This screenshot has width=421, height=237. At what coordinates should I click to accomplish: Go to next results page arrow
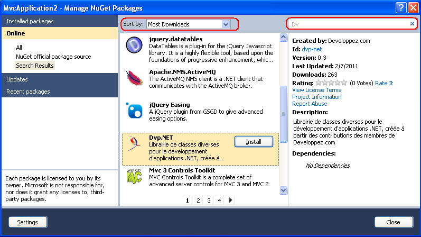click(x=231, y=200)
